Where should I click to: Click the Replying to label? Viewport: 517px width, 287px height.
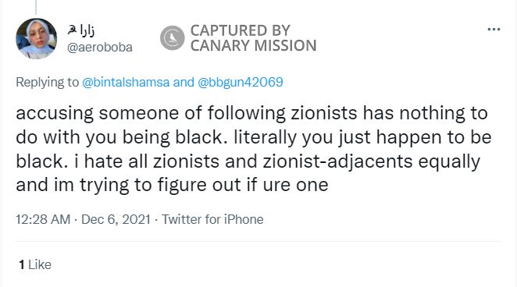coord(47,83)
